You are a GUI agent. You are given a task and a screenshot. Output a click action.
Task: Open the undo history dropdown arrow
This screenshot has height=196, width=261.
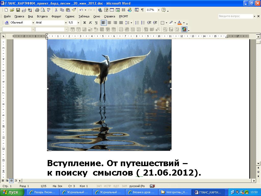pyautogui.click(x=85, y=10)
